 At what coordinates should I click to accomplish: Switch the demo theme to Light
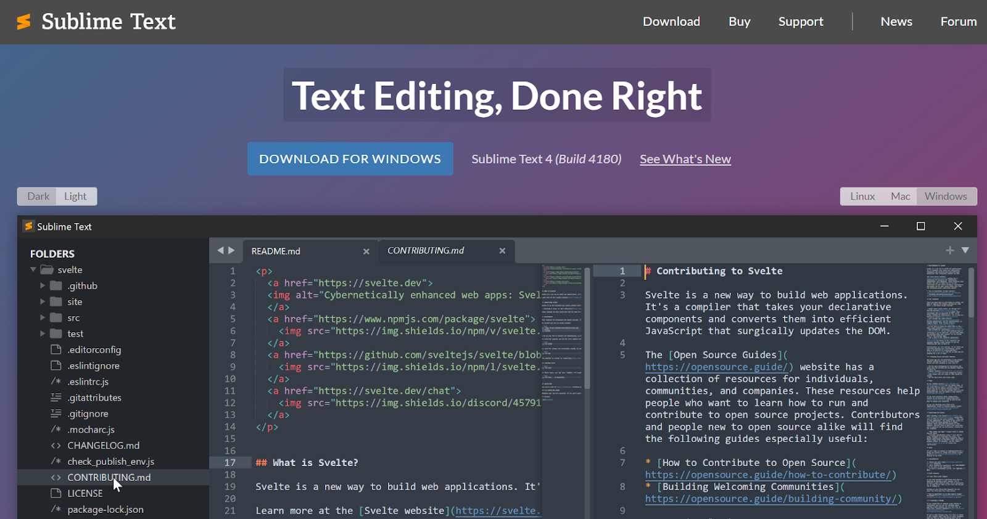pos(75,196)
